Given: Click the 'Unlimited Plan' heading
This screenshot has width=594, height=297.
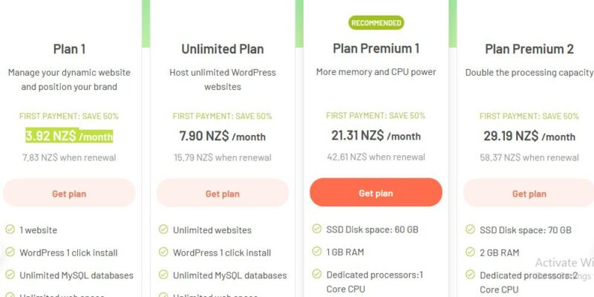Looking at the screenshot, I should [223, 49].
